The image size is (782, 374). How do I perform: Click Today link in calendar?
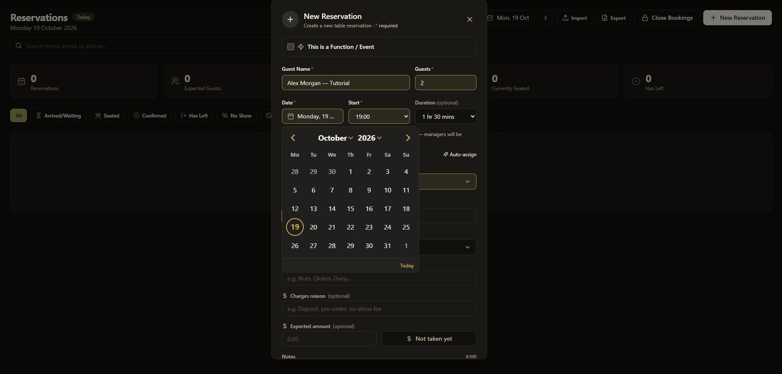click(x=407, y=265)
